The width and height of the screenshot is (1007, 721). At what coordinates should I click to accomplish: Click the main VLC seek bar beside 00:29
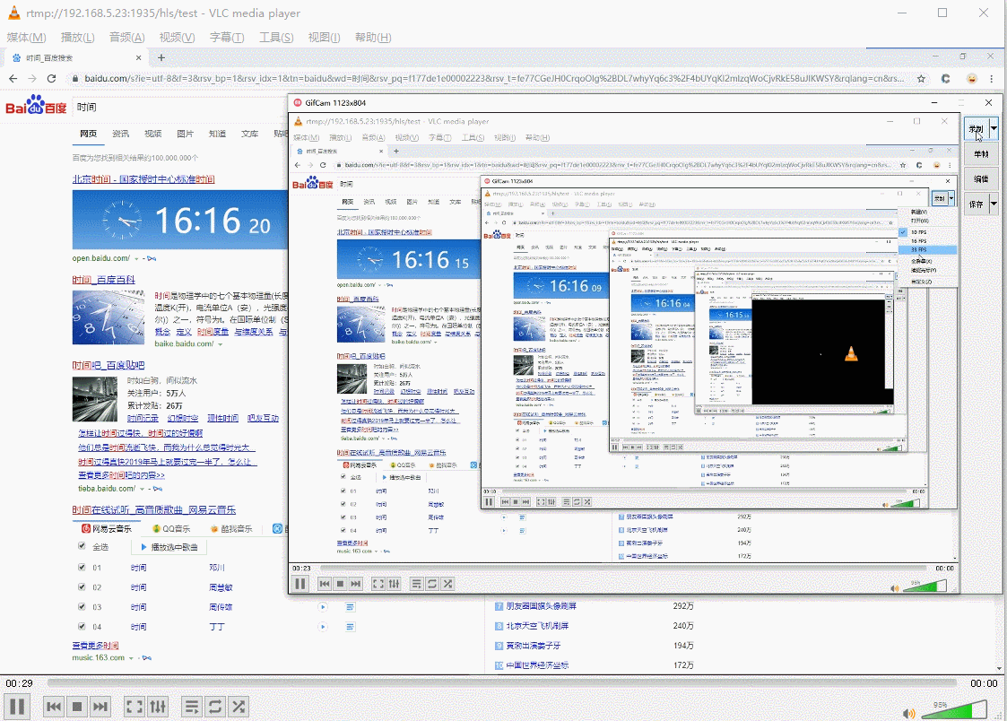click(x=501, y=683)
